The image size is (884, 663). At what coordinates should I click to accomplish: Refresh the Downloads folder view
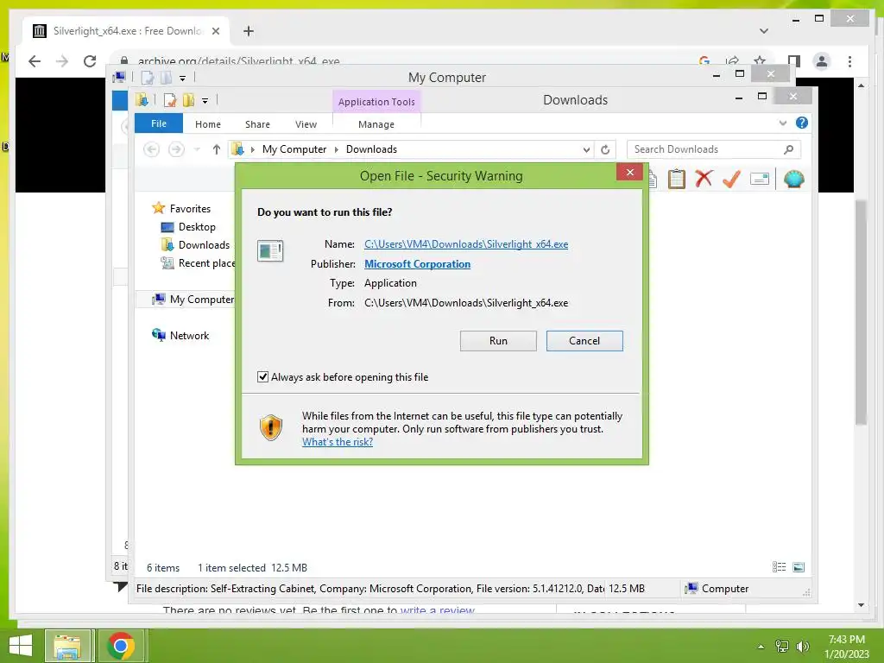[605, 149]
